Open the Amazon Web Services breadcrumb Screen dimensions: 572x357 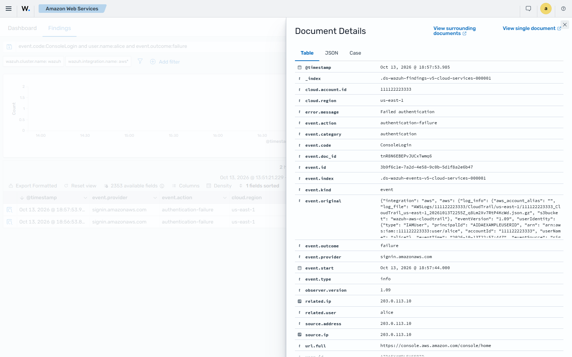tap(72, 9)
